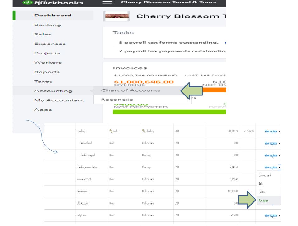Click the $1,000,746.00 UNPAID label
298x226 pixels.
145,75
